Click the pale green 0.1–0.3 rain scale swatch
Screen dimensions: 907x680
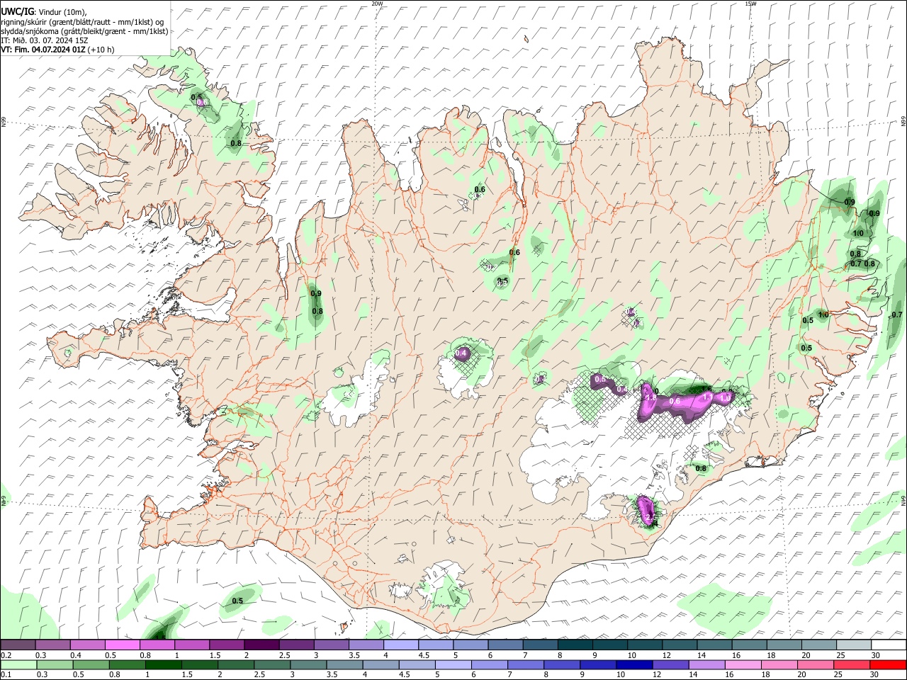pyautogui.click(x=18, y=664)
